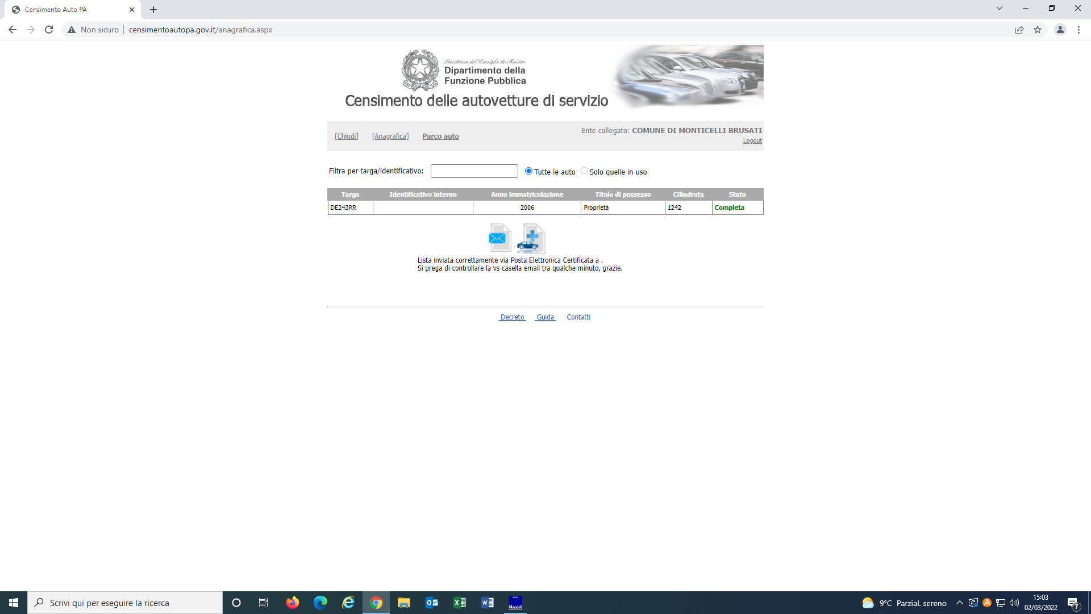Open the tab search dropdown arrow
The height and width of the screenshot is (614, 1091).
click(999, 9)
